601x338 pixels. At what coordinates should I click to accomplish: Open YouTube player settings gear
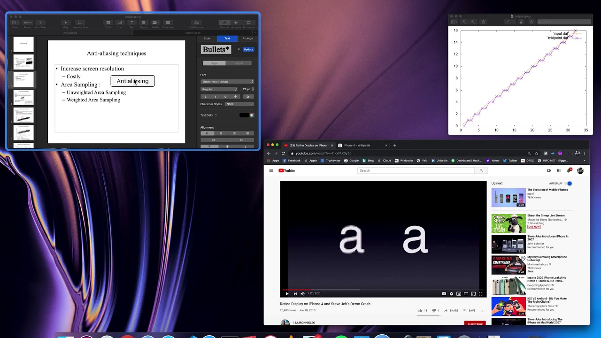pyautogui.click(x=451, y=294)
